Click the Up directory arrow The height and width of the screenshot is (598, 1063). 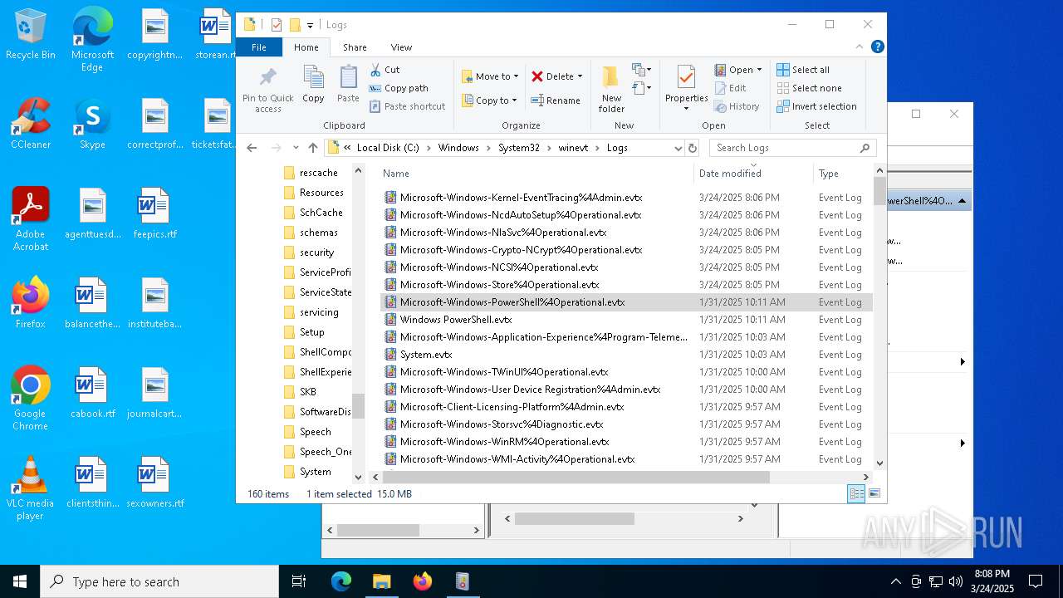pyautogui.click(x=312, y=148)
